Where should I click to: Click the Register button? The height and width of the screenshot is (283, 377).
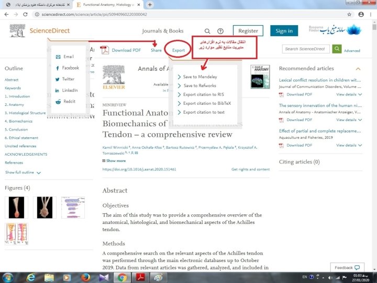(248, 31)
